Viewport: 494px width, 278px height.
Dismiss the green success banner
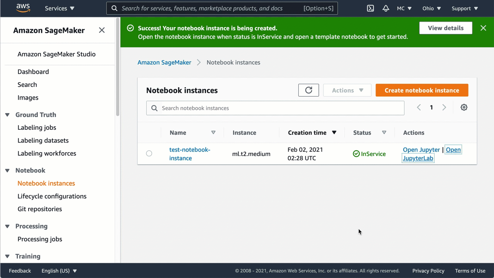coord(483,28)
